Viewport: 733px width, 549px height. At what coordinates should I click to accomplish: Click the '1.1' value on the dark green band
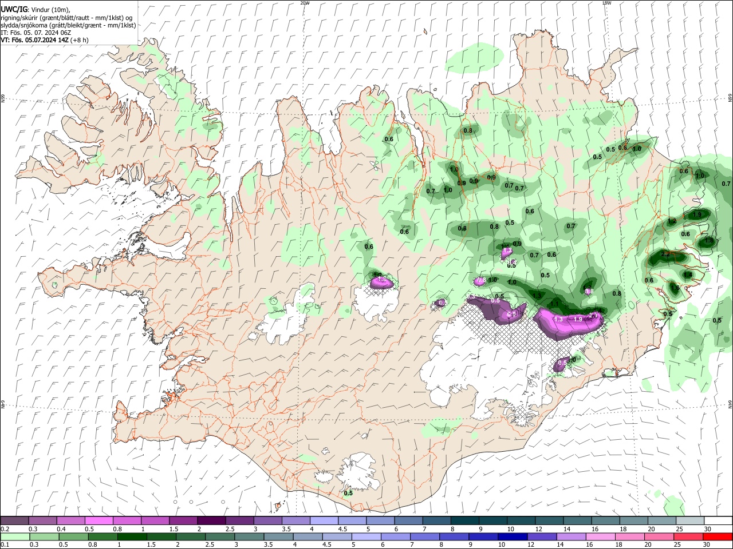pyautogui.click(x=554, y=304)
